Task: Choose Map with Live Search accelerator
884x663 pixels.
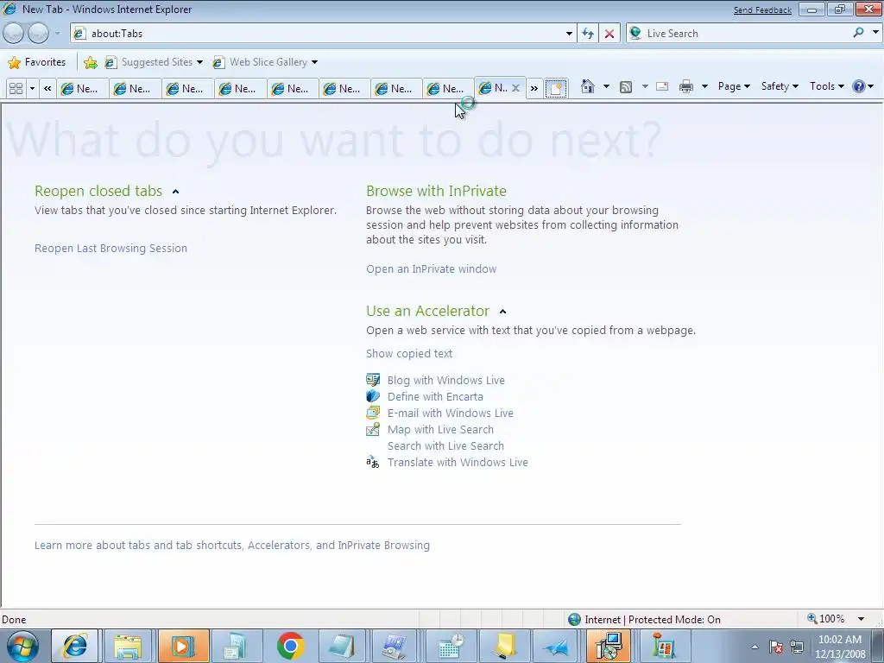Action: (439, 429)
